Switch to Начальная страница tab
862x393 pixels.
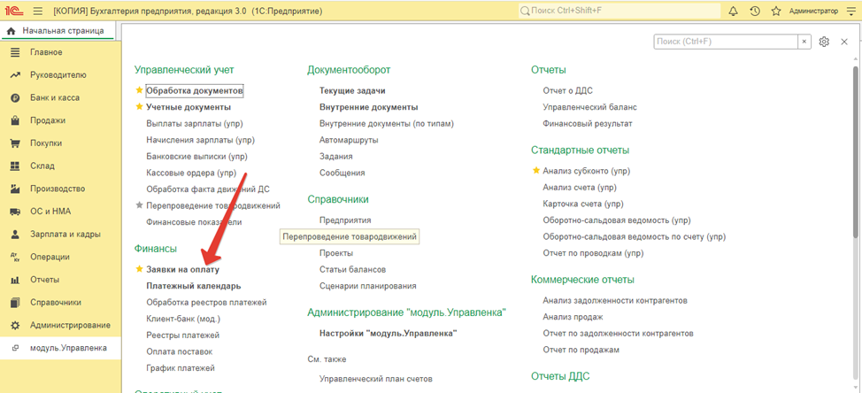57,31
